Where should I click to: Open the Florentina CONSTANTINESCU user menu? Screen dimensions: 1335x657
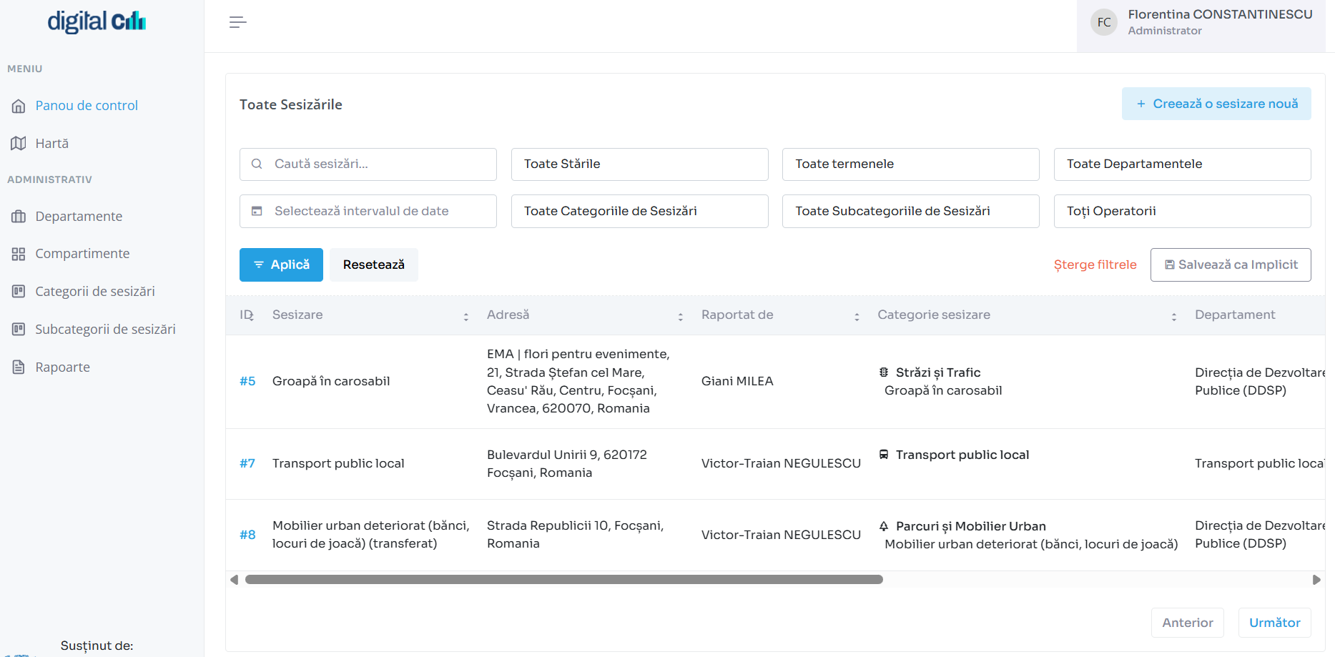tap(1201, 26)
